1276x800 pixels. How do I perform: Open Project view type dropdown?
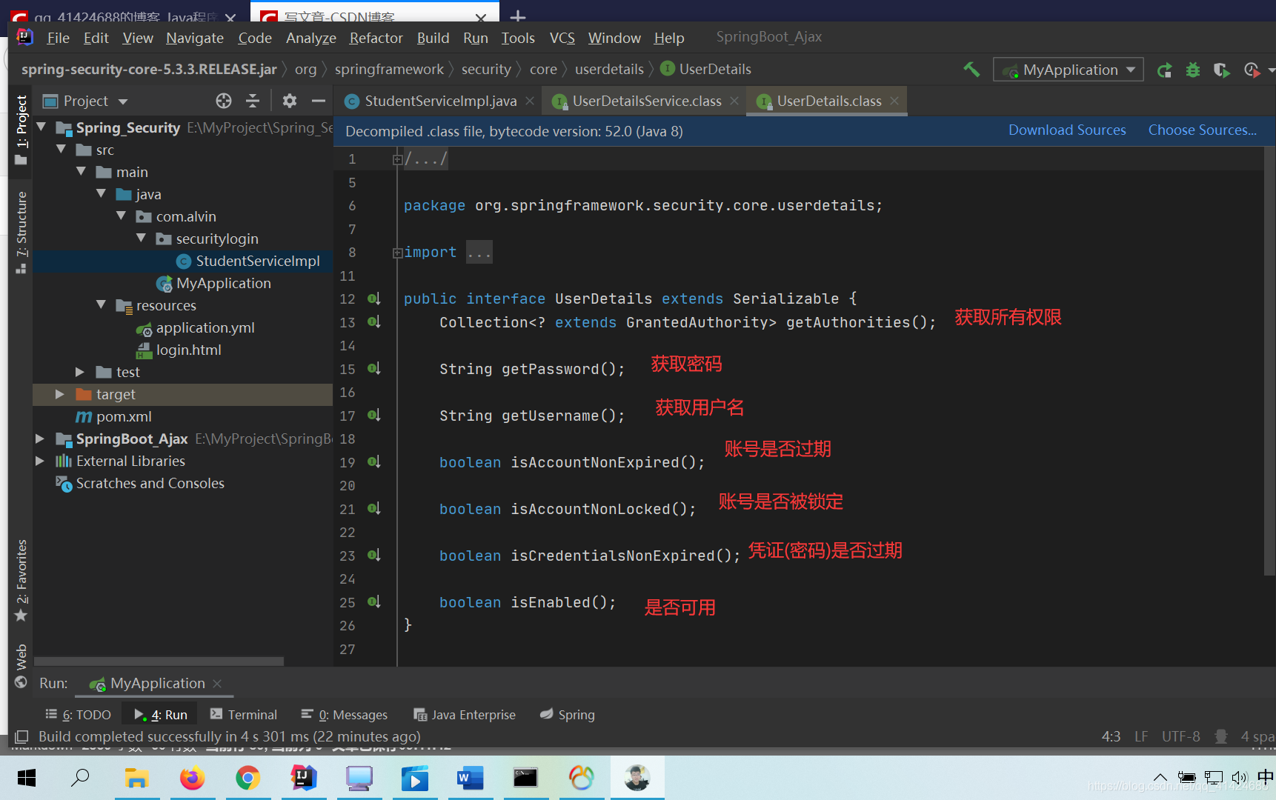(86, 101)
